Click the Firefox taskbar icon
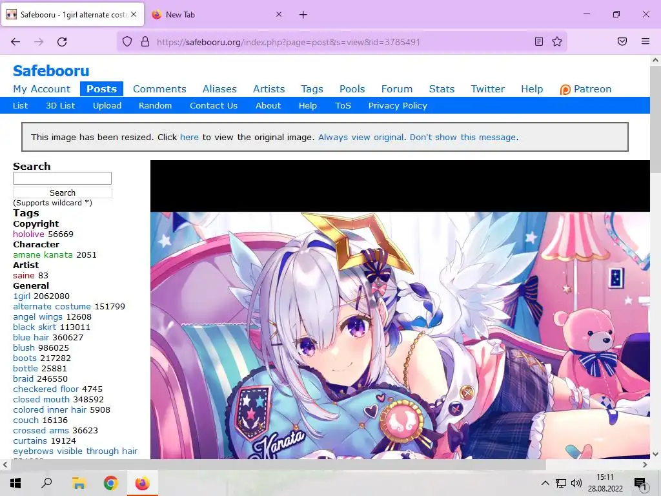This screenshot has width=661, height=496. click(142, 483)
